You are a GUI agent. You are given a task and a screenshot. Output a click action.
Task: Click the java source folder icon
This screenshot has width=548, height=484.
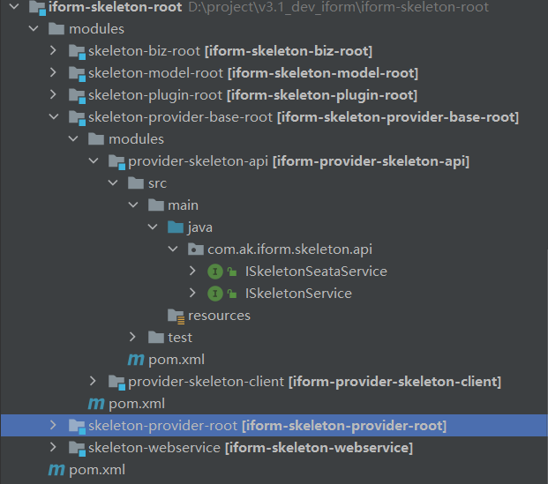tap(176, 227)
